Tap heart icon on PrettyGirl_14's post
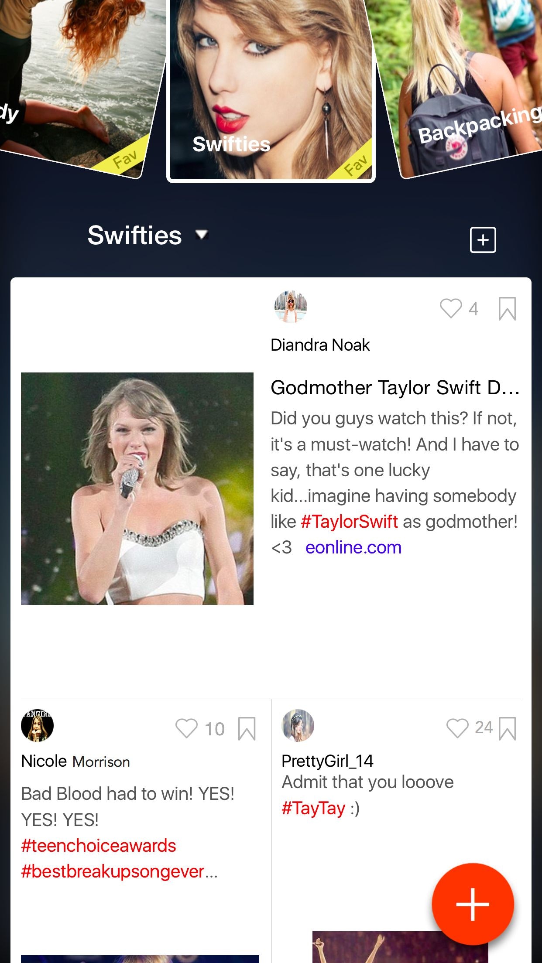 pos(457,728)
